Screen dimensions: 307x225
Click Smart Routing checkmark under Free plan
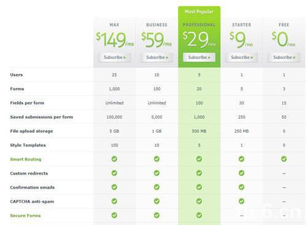click(284, 159)
